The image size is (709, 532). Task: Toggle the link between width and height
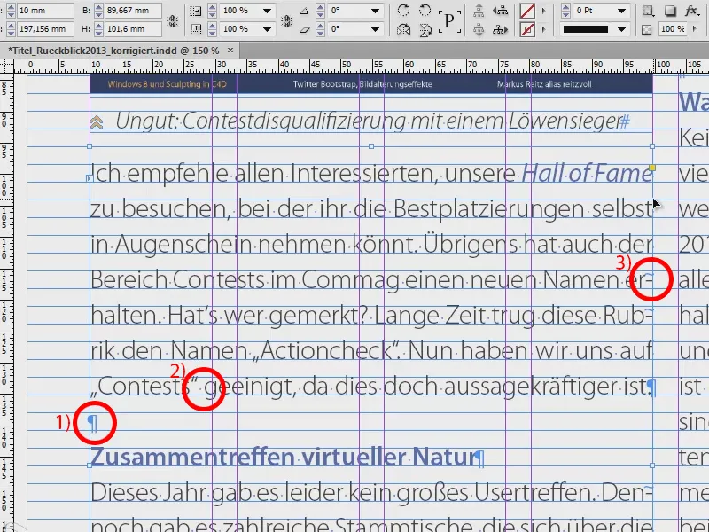tap(170, 21)
